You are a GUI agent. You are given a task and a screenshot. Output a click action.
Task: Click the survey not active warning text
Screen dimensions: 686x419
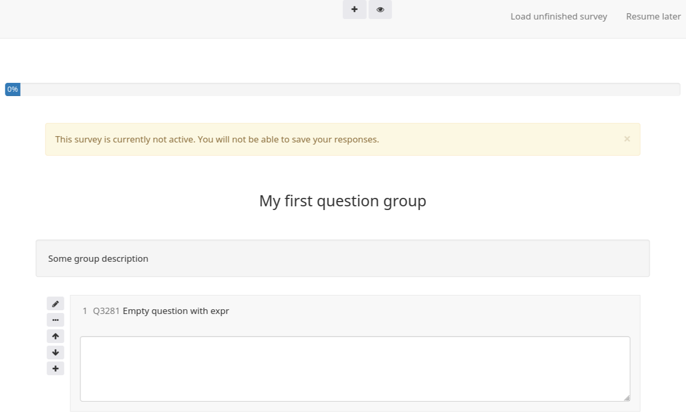217,140
